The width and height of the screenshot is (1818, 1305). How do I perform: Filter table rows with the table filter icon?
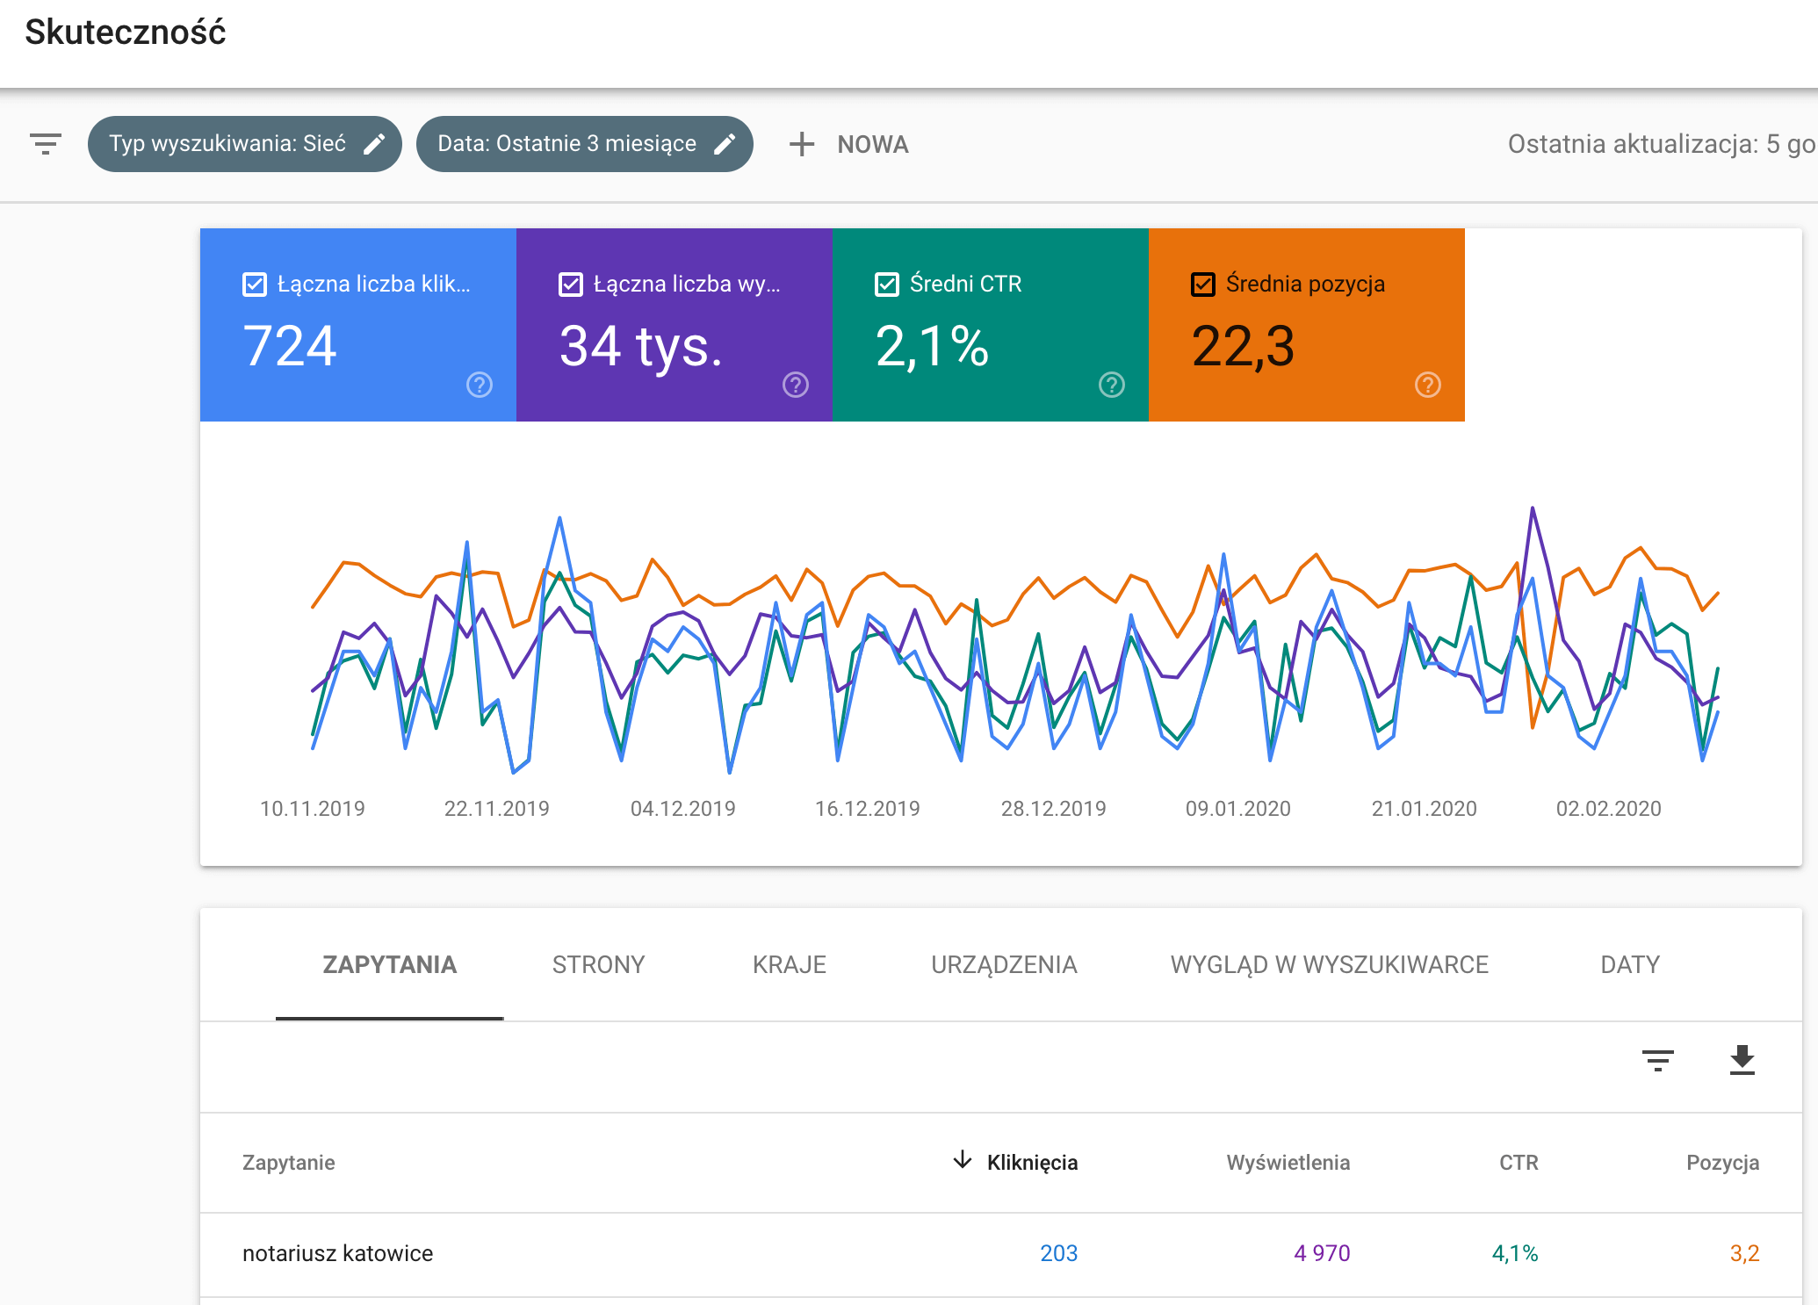pos(1658,1061)
